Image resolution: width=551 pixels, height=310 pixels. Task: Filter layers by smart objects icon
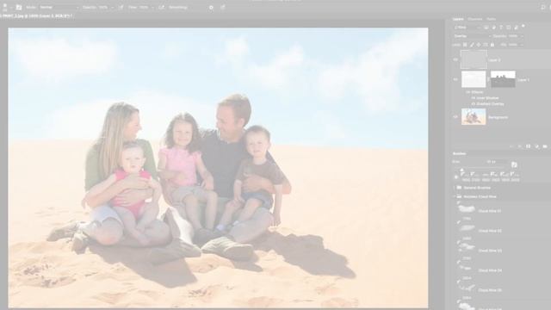(x=516, y=27)
